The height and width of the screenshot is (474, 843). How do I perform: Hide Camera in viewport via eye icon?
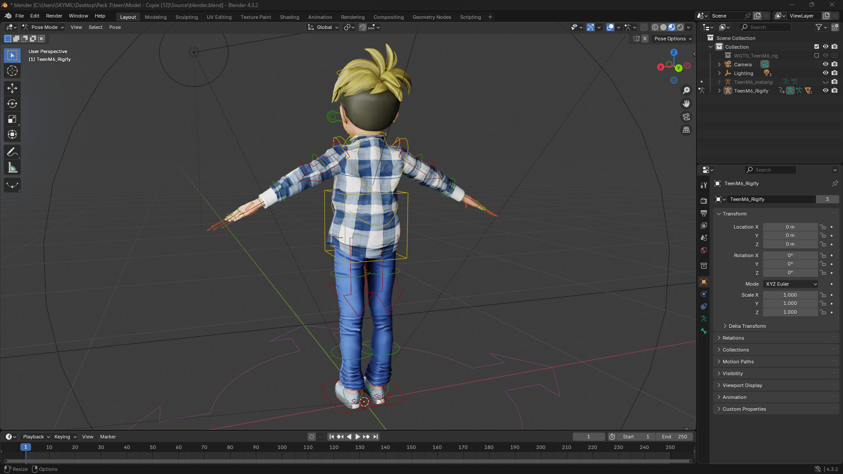click(825, 64)
